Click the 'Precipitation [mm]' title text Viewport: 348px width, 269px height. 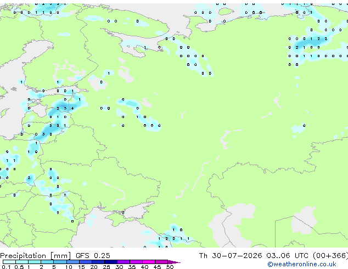coord(36,256)
